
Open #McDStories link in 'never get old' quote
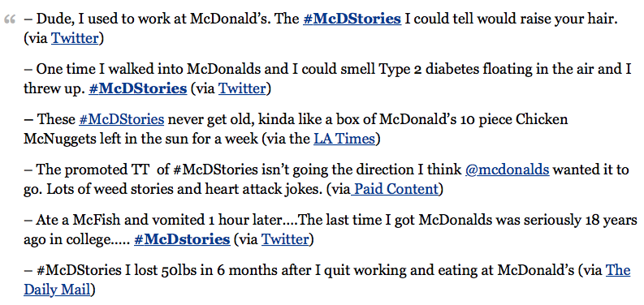tap(122, 119)
